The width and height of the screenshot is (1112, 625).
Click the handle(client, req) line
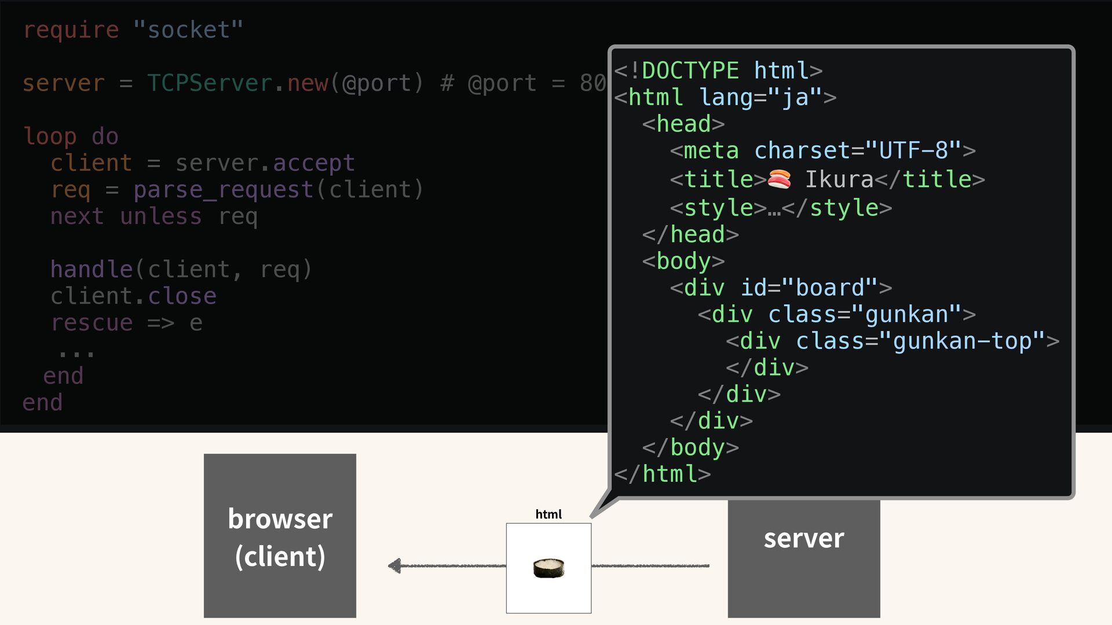pyautogui.click(x=181, y=269)
